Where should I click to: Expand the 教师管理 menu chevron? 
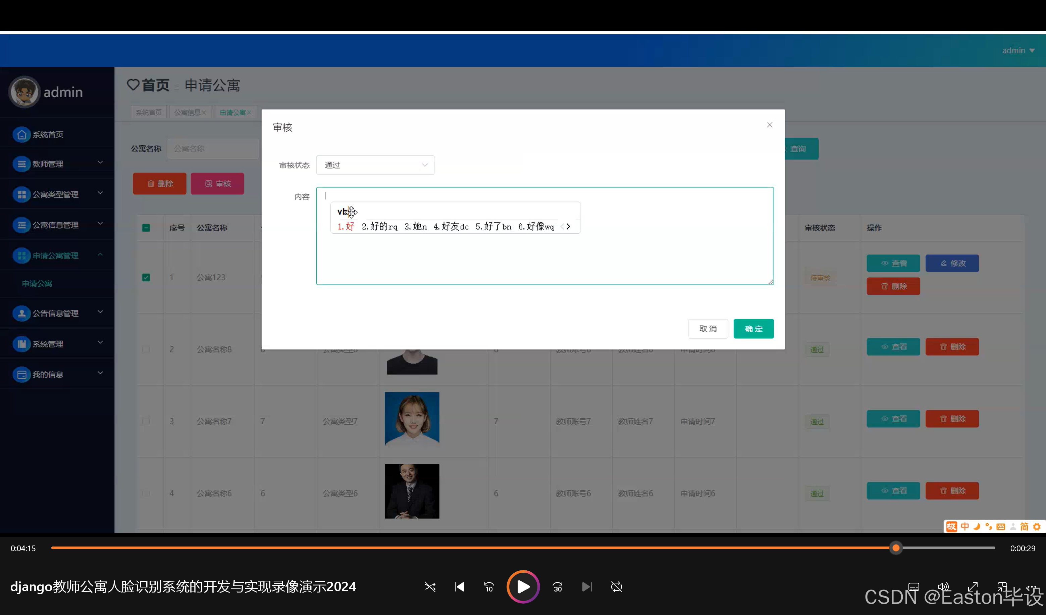(100, 162)
